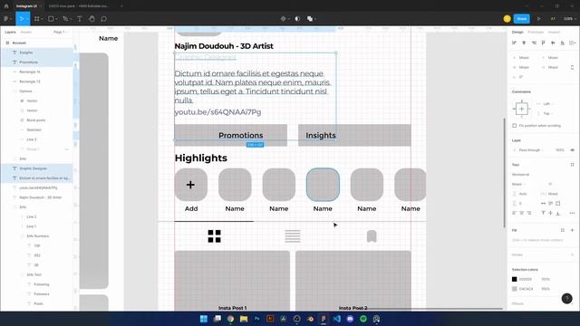
Task: Click the Align bottom icon
Action: [x=562, y=43]
